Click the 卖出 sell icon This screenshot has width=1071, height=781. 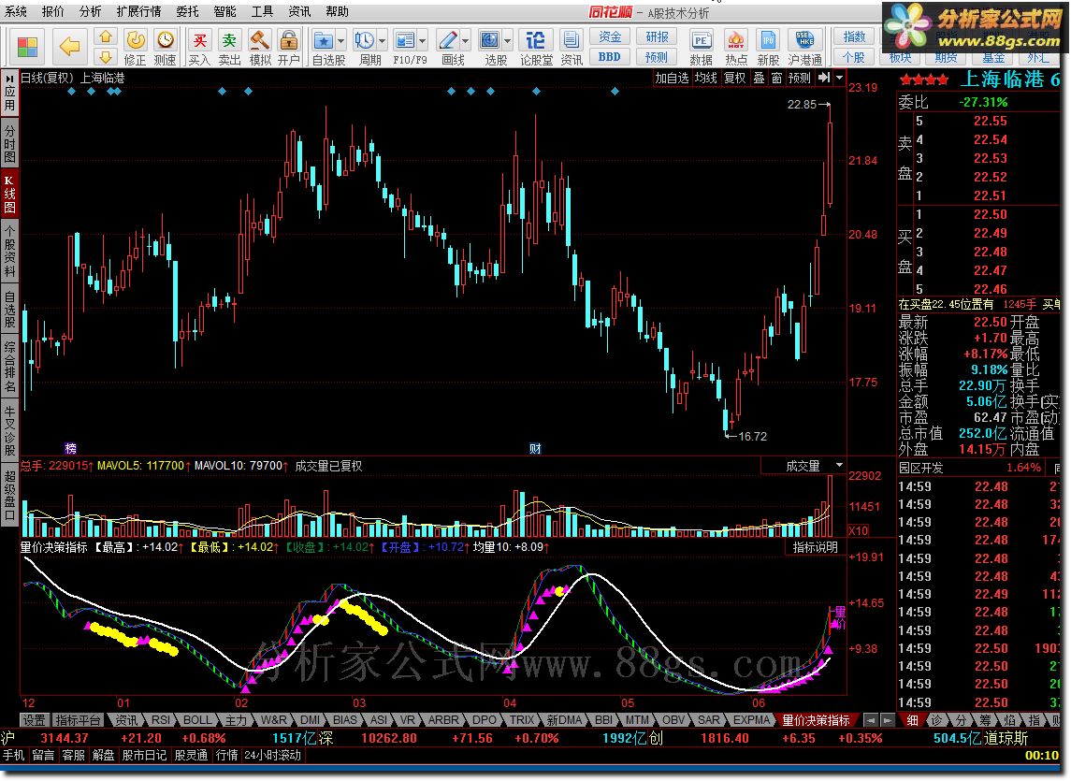tap(229, 47)
